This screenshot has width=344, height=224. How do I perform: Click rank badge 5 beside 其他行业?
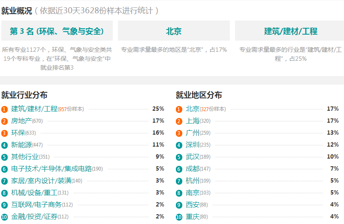click(x=4, y=157)
